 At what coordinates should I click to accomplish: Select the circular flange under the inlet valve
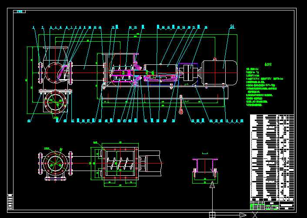click(56, 102)
